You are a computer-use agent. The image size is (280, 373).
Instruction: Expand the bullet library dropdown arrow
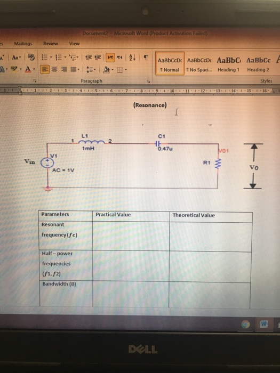[x=51, y=58]
